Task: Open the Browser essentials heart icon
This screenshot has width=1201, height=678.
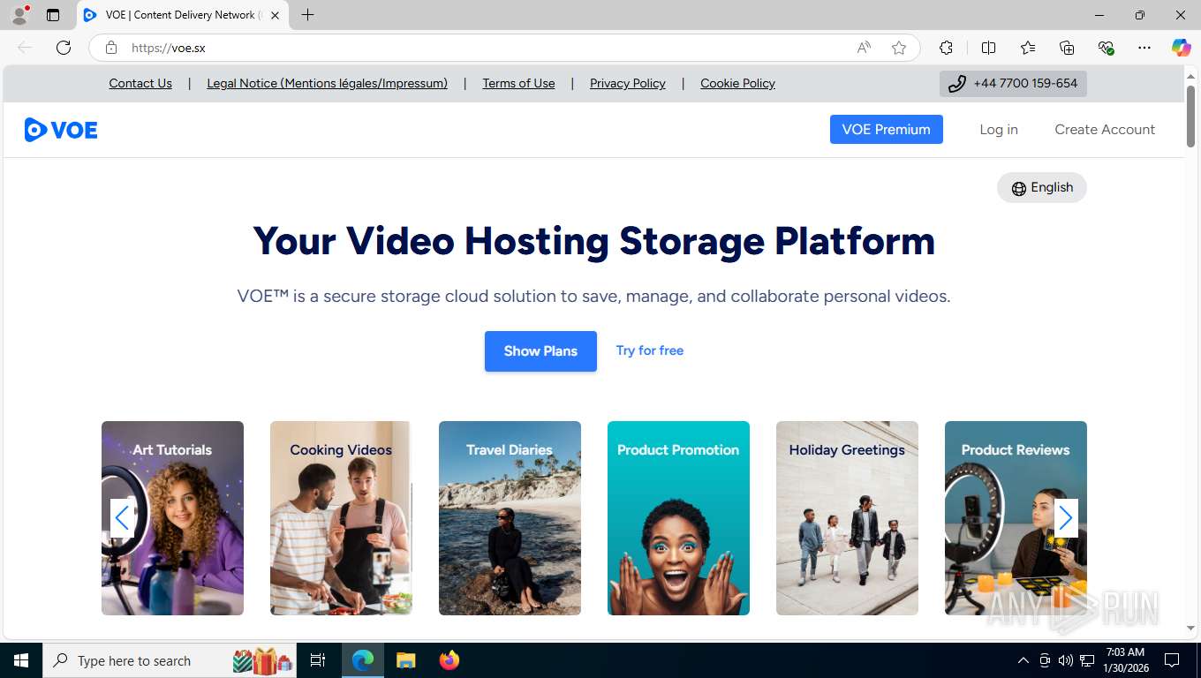Action: (x=1106, y=48)
